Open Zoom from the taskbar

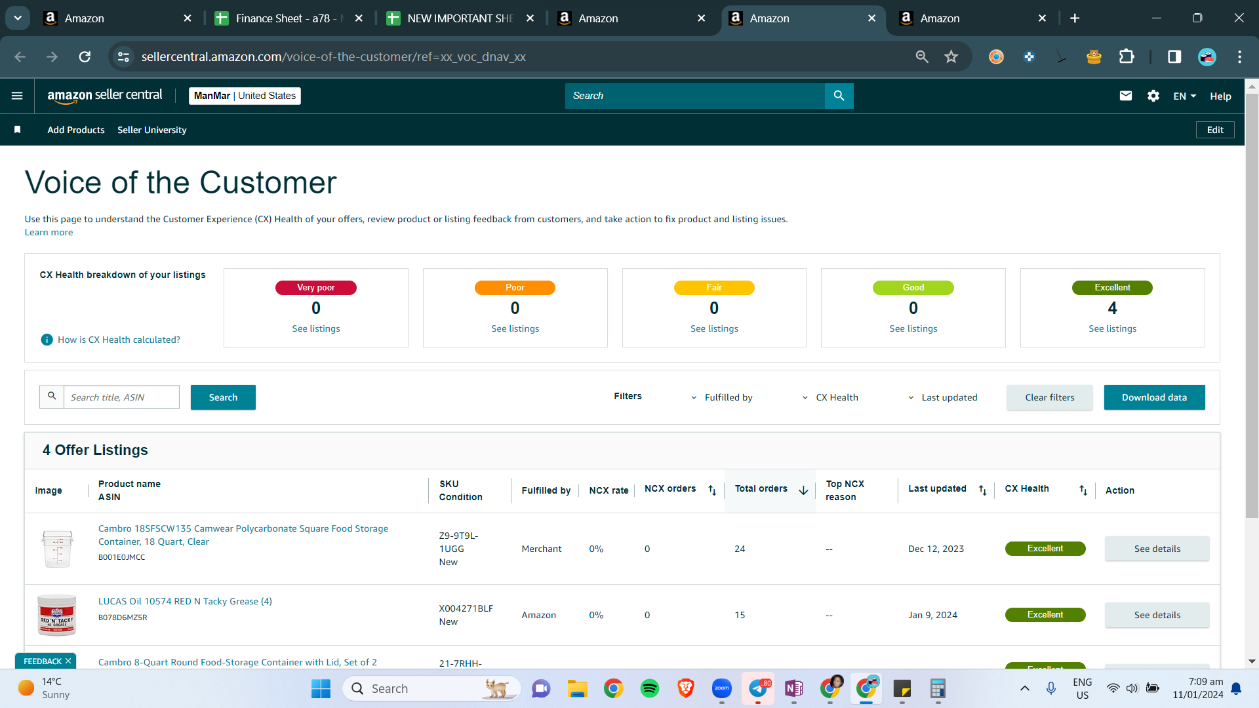721,688
